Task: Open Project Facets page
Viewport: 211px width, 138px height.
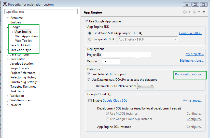Action: coord(20,68)
